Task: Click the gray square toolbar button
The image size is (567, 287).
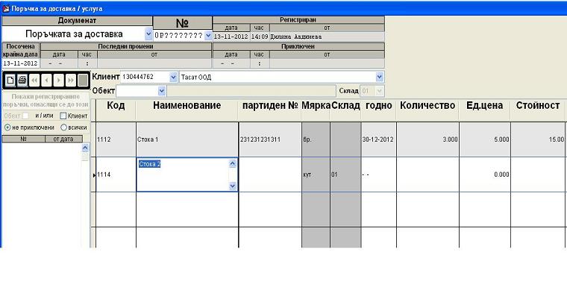Action: coord(83,81)
